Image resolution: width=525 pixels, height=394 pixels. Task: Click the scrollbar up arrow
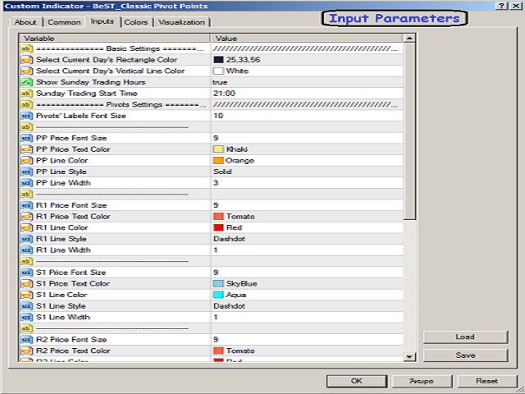click(409, 39)
